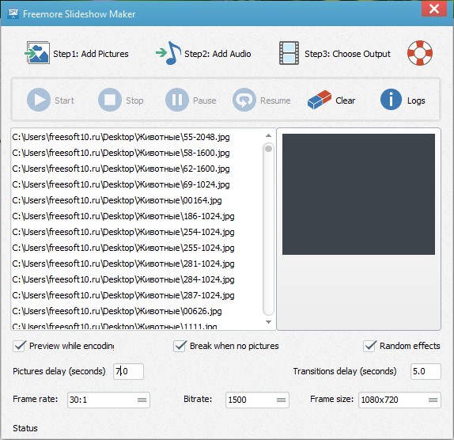Screen dimensions: 454x440
Task: Select file 58-1600.jpg in list
Action: click(x=121, y=153)
